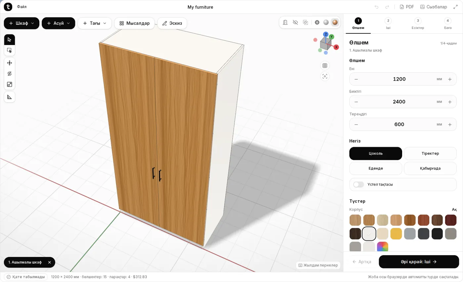Undo the last action
The height and width of the screenshot is (282, 463).
[376, 7]
